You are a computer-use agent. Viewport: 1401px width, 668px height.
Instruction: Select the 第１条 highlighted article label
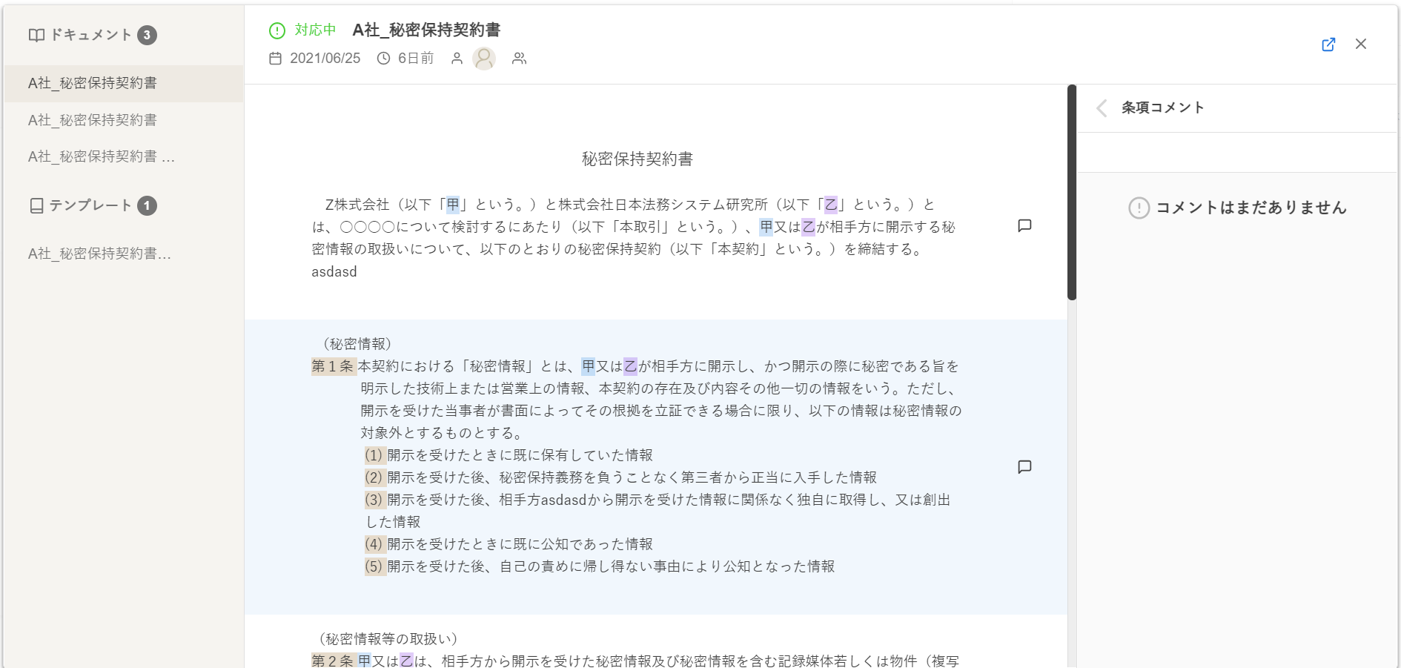pos(333,366)
